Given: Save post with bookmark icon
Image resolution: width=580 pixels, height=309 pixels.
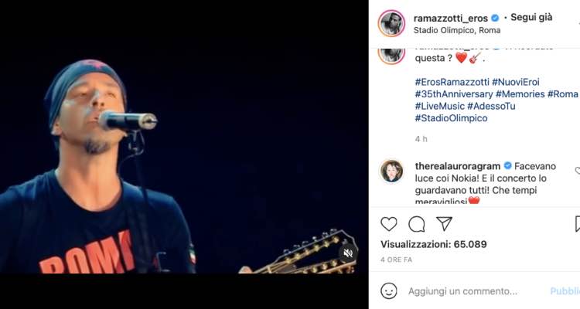Looking at the screenshot, I should point(578,224).
